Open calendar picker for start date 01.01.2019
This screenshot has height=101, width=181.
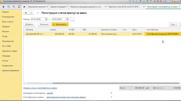pos(46,19)
